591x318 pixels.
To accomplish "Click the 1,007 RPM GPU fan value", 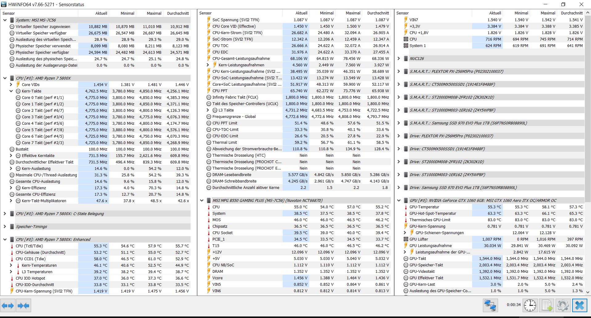I will click(492, 239).
